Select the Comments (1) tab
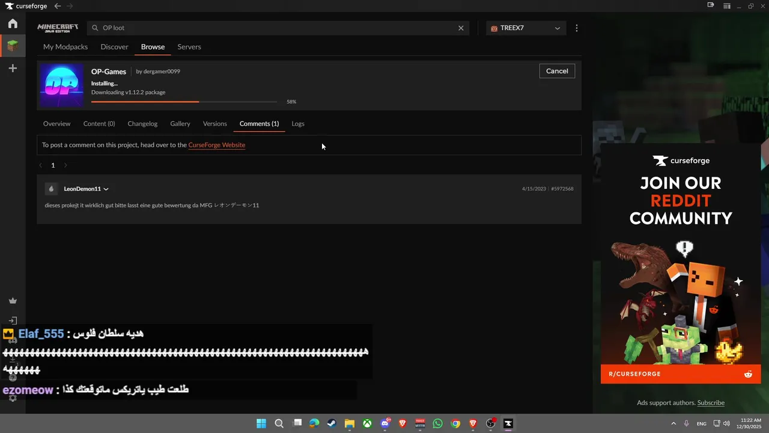This screenshot has height=433, width=769. click(259, 124)
